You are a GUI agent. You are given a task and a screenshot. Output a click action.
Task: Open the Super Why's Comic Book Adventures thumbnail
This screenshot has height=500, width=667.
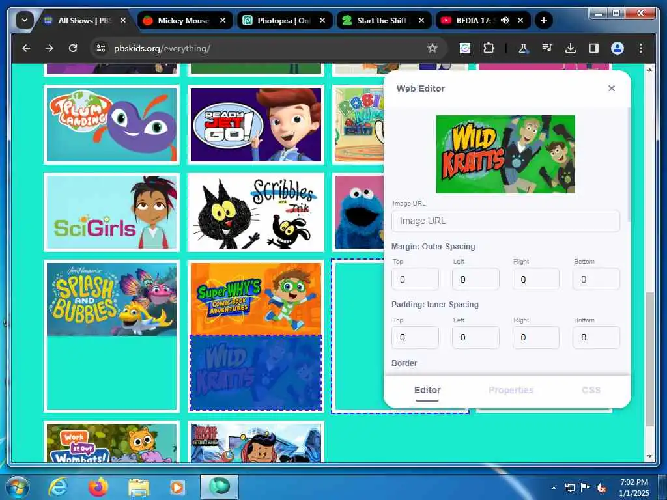(x=255, y=299)
